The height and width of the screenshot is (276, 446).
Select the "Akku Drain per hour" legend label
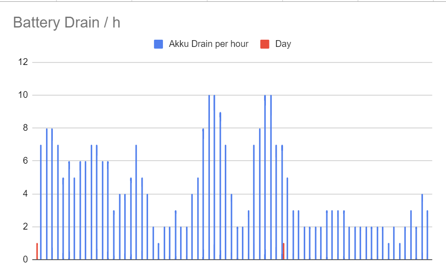click(209, 44)
